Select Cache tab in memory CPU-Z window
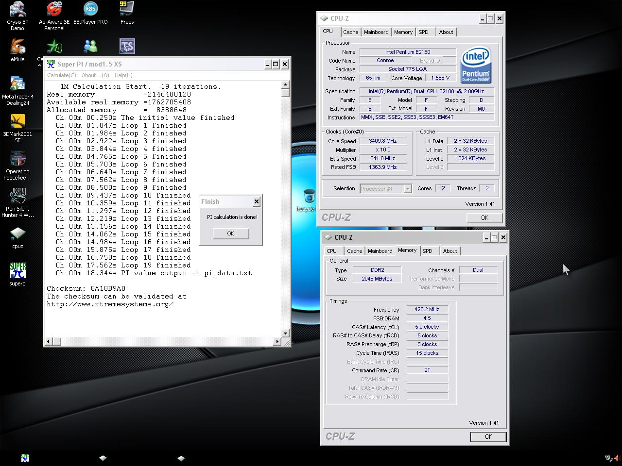This screenshot has width=622, height=466. pyautogui.click(x=354, y=251)
